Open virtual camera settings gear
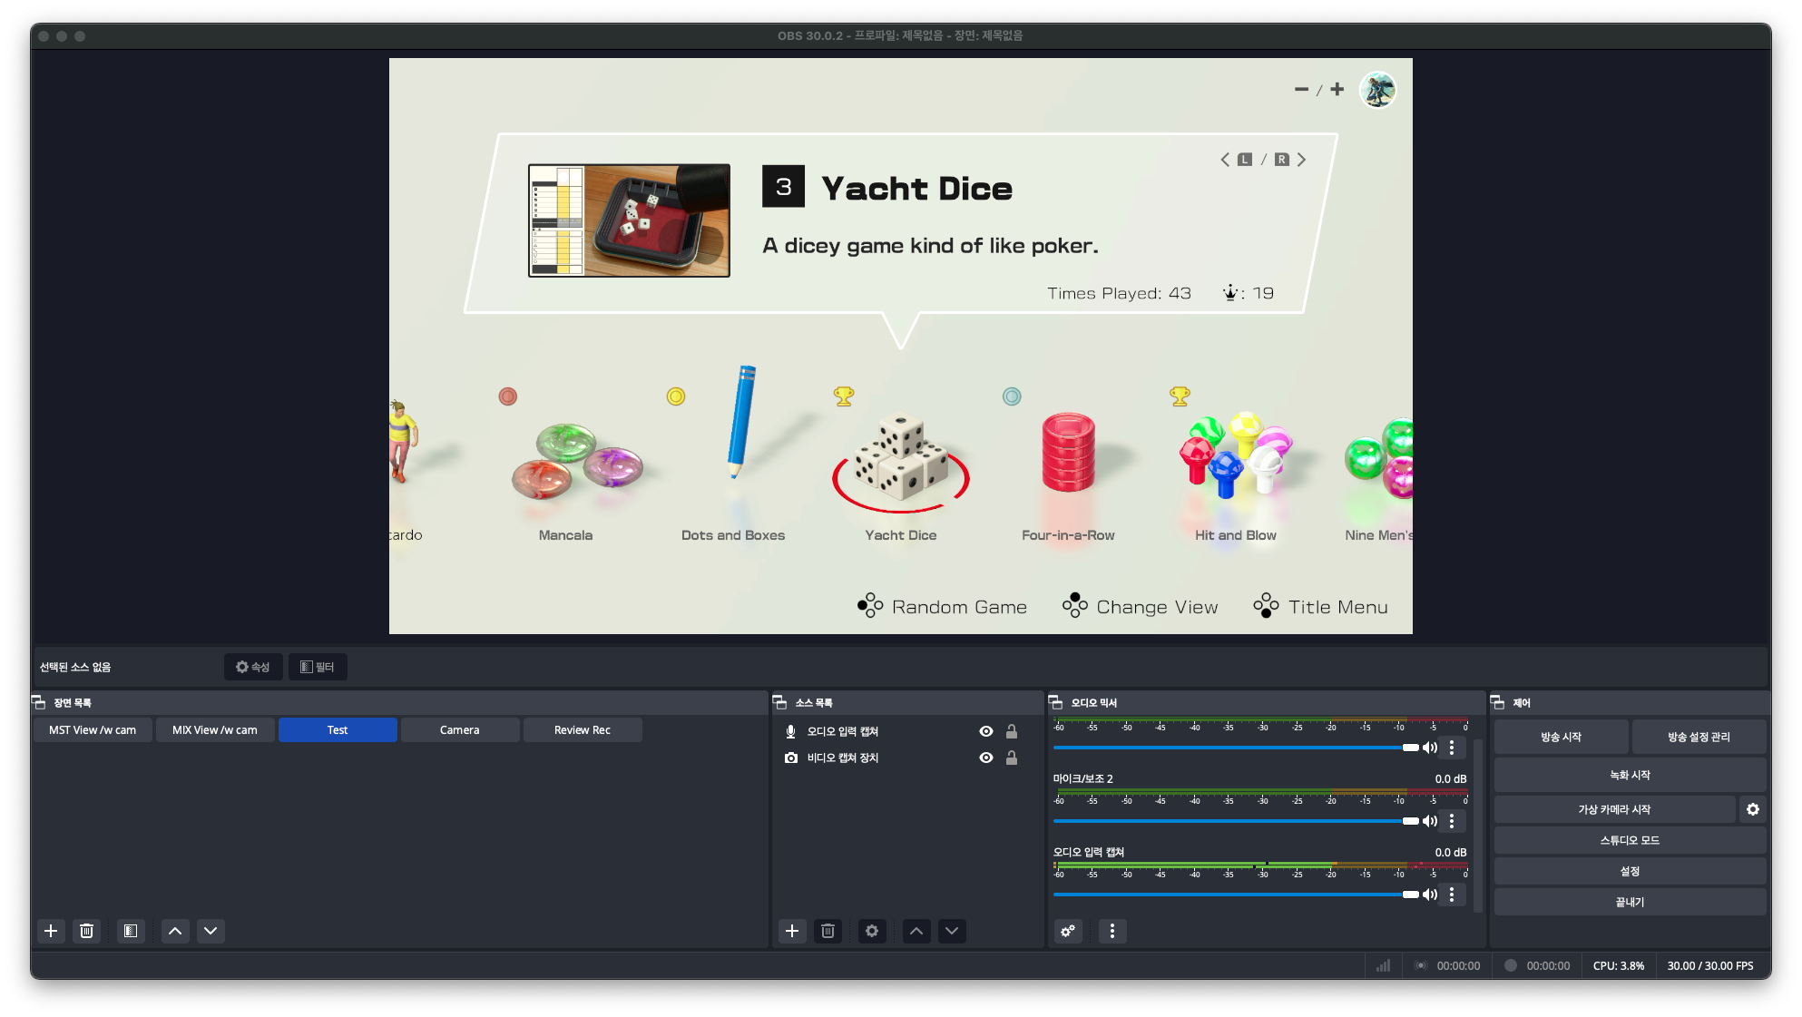1802x1017 pixels. 1753,809
